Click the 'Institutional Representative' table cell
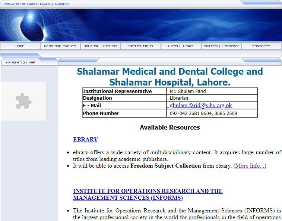The width and height of the screenshot is (282, 221). (125, 91)
